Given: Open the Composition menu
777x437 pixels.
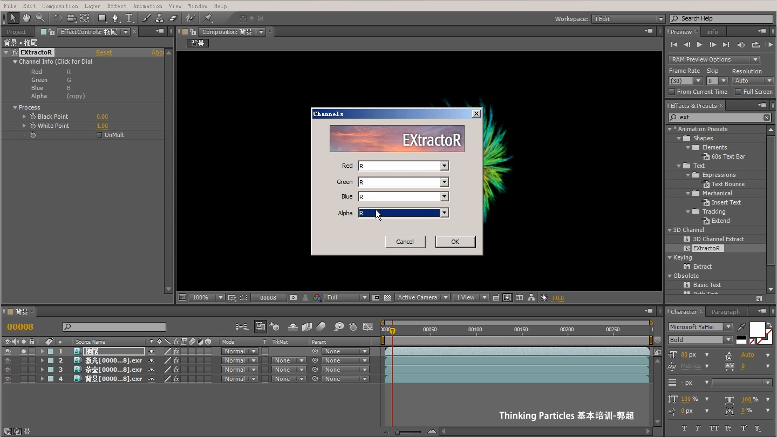Looking at the screenshot, I should tap(60, 6).
